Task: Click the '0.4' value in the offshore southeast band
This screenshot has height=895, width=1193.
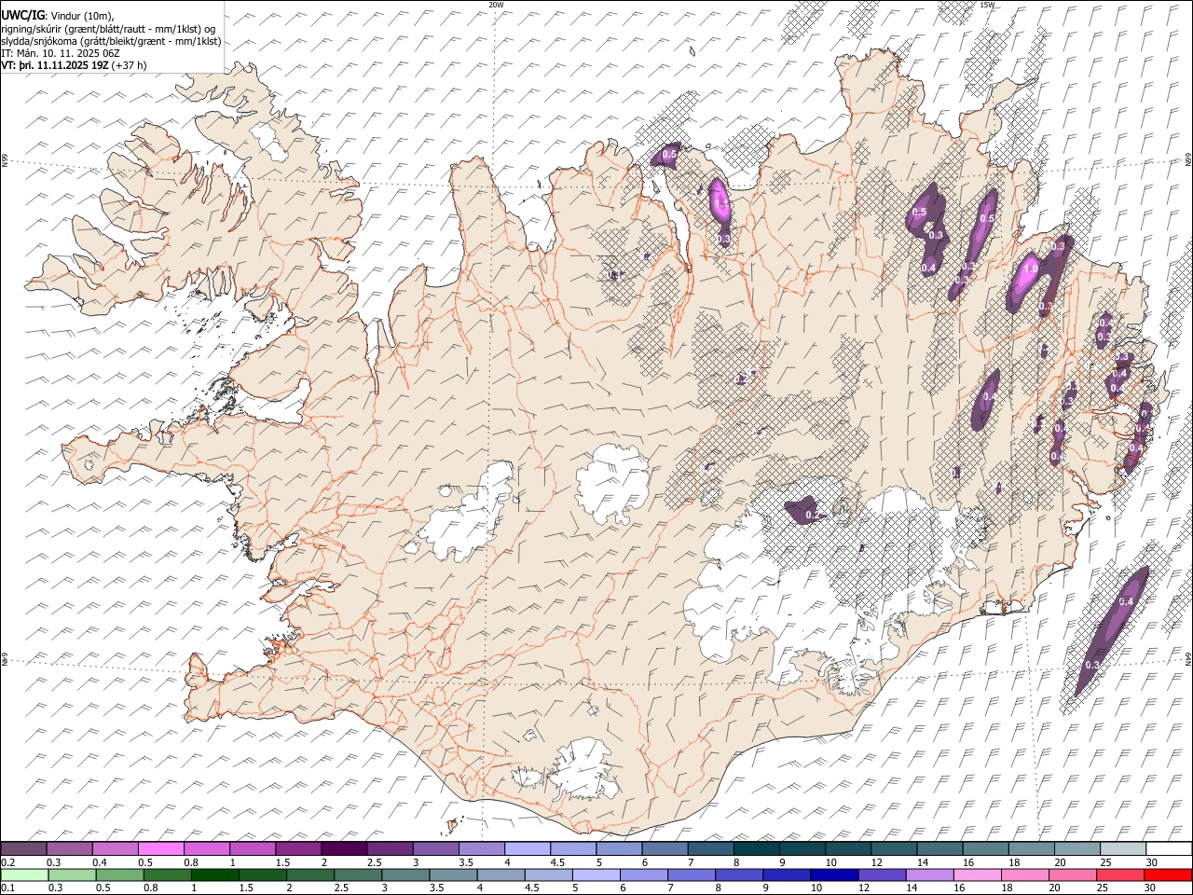Action: pos(1125,602)
